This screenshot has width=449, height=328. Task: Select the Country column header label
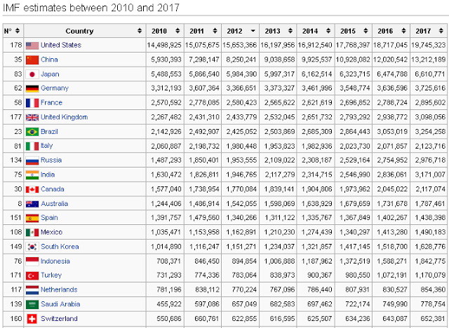pyautogui.click(x=79, y=31)
